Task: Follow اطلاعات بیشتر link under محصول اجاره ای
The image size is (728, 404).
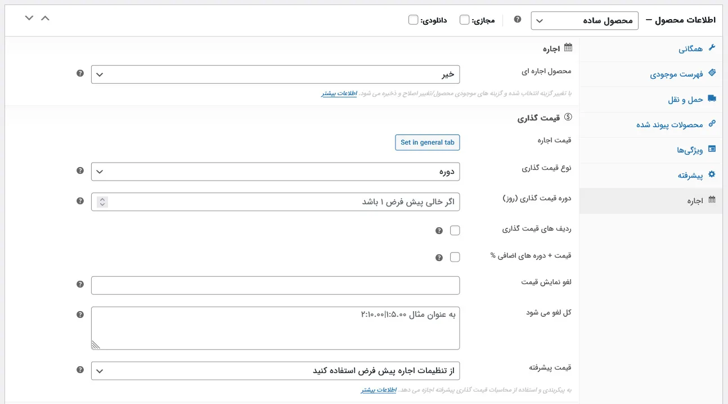Action: 340,93
